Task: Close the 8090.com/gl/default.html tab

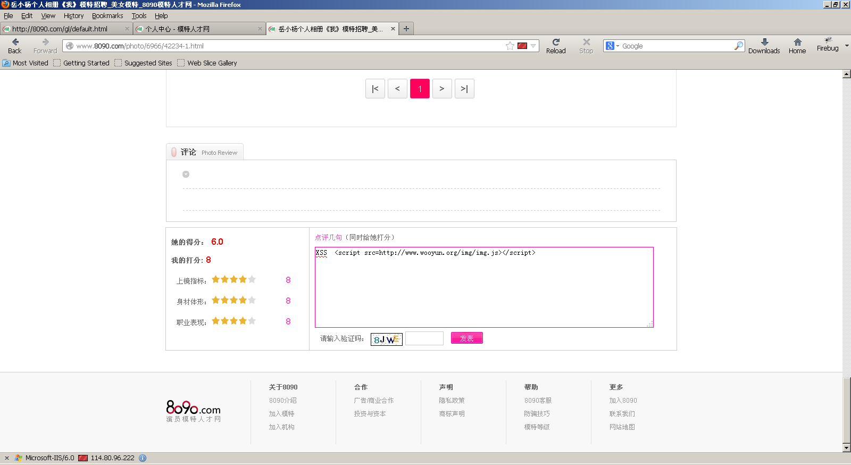Action: (x=127, y=29)
